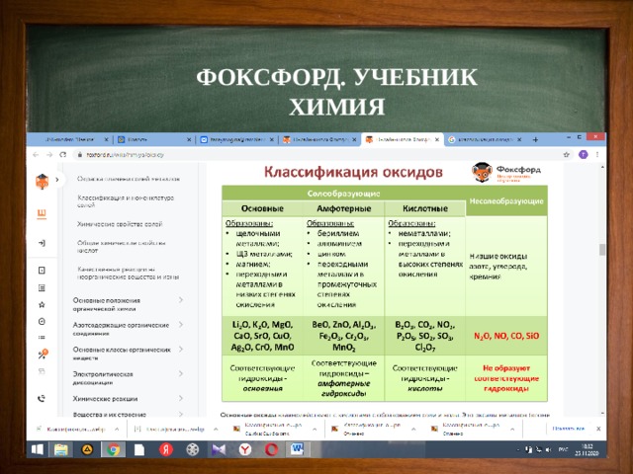Click the login arrow icon in sidebar

point(42,243)
